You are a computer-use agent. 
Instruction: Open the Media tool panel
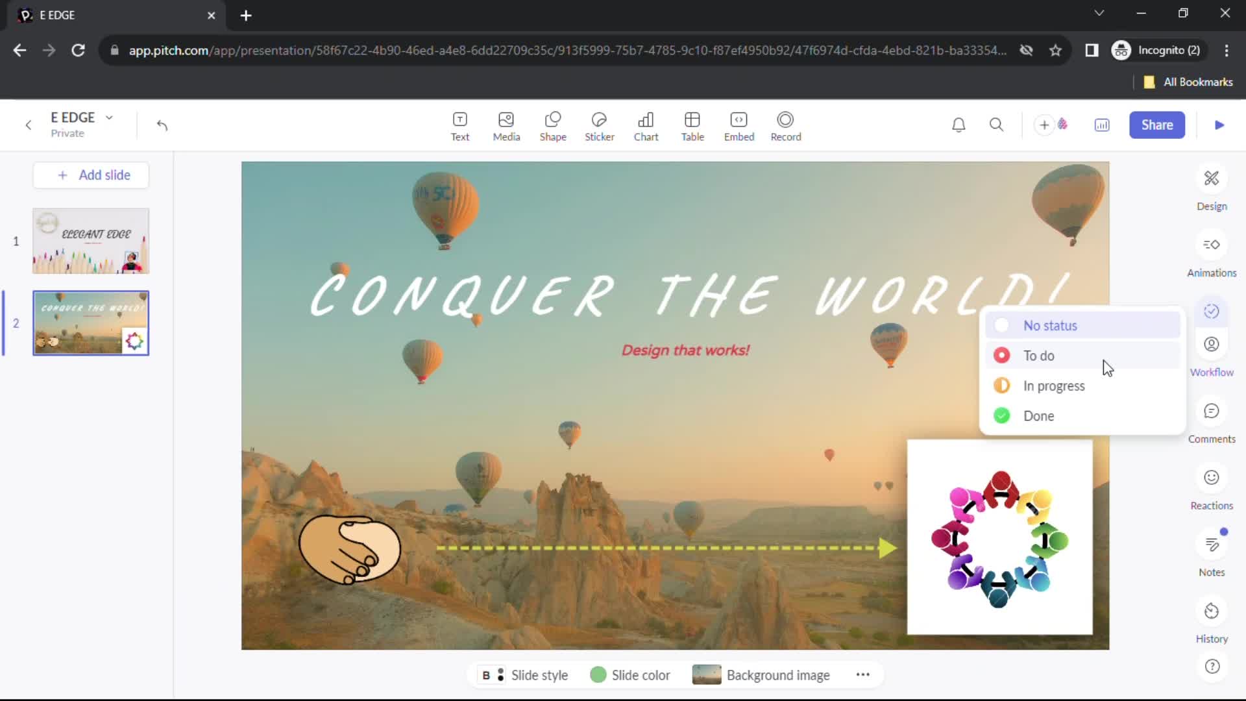tap(507, 125)
